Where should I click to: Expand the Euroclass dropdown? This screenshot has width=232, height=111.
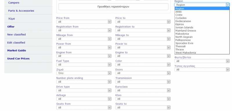[143, 90]
